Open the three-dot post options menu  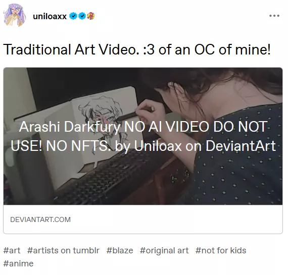(274, 16)
